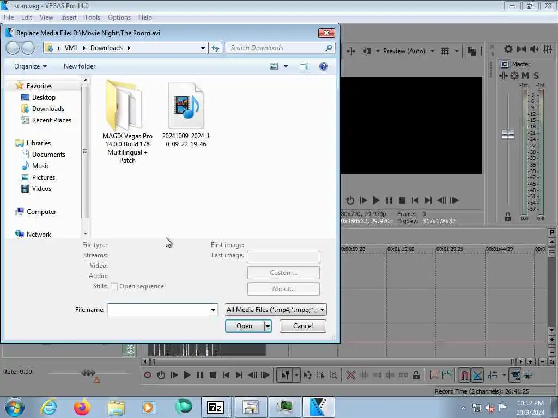Toggle Auto Ripple button

493,375
